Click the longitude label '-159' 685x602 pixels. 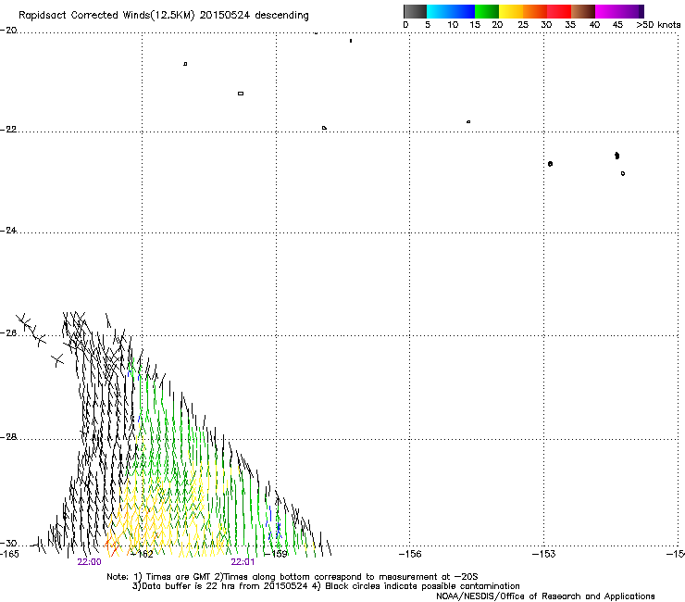coord(276,554)
